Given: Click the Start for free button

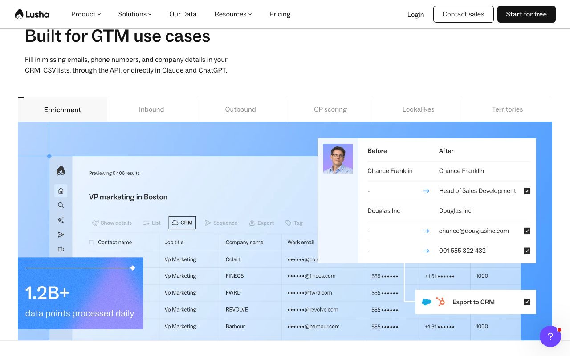Looking at the screenshot, I should [x=526, y=14].
